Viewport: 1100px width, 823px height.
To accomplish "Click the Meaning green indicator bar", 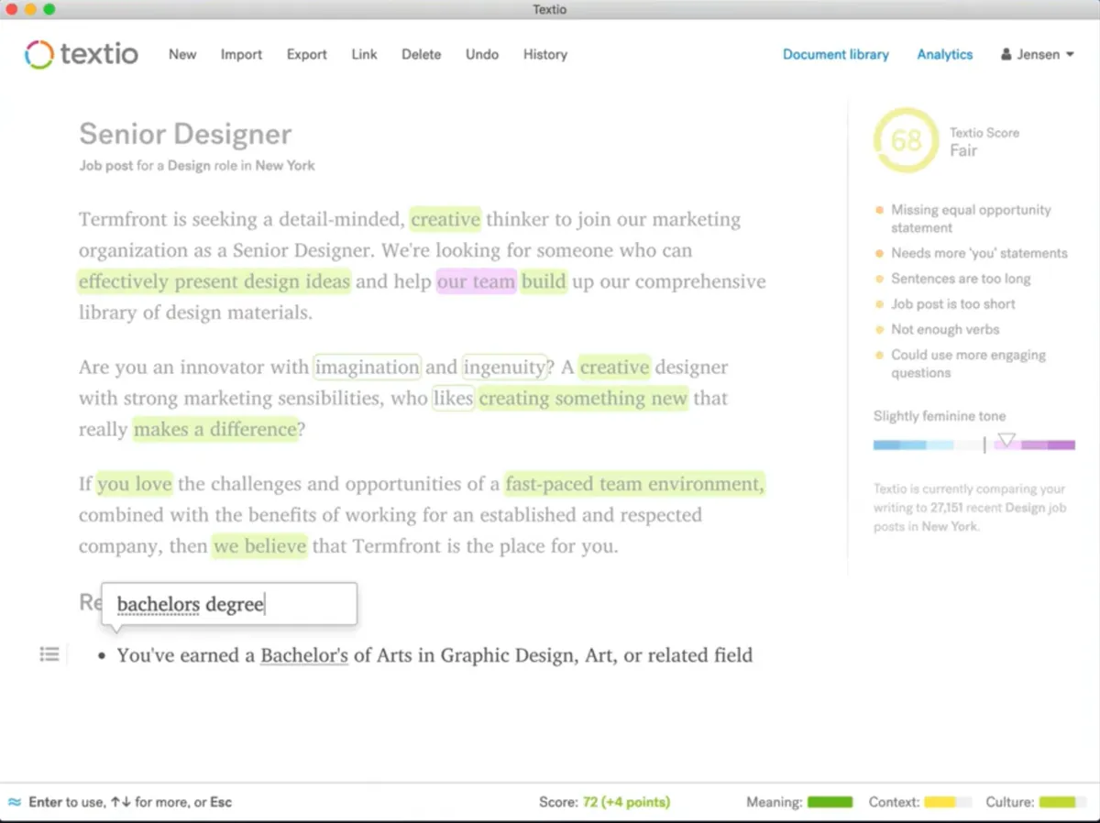I will pyautogui.click(x=830, y=802).
